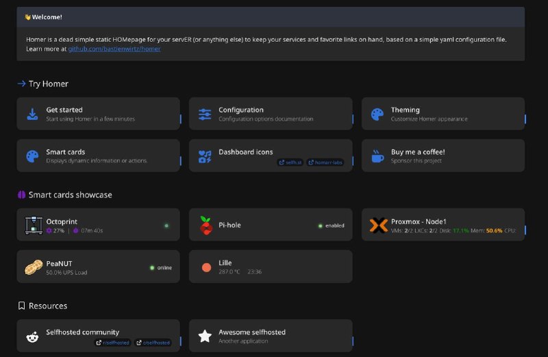Screen dimensions: 548x357
Task: Open the Selfhosted community card title
Action: pyautogui.click(x=82, y=332)
